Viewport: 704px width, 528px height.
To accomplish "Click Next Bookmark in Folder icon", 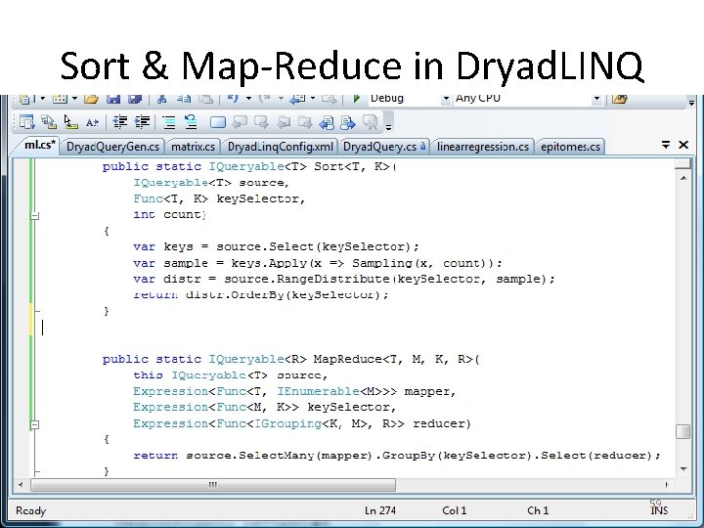I will (x=305, y=122).
